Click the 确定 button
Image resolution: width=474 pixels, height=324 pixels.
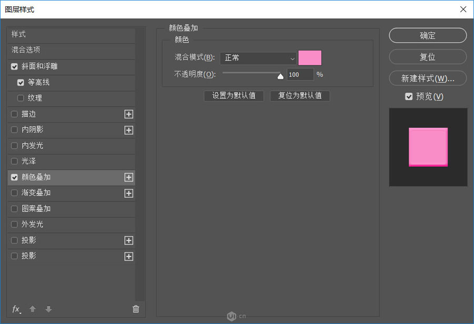point(427,35)
